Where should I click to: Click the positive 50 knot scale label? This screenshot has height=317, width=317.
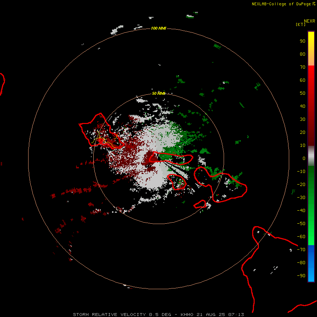pyautogui.click(x=303, y=93)
